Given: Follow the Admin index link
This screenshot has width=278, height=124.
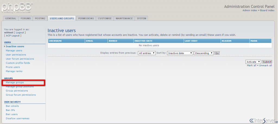Looking at the screenshot, I should coord(250,10).
